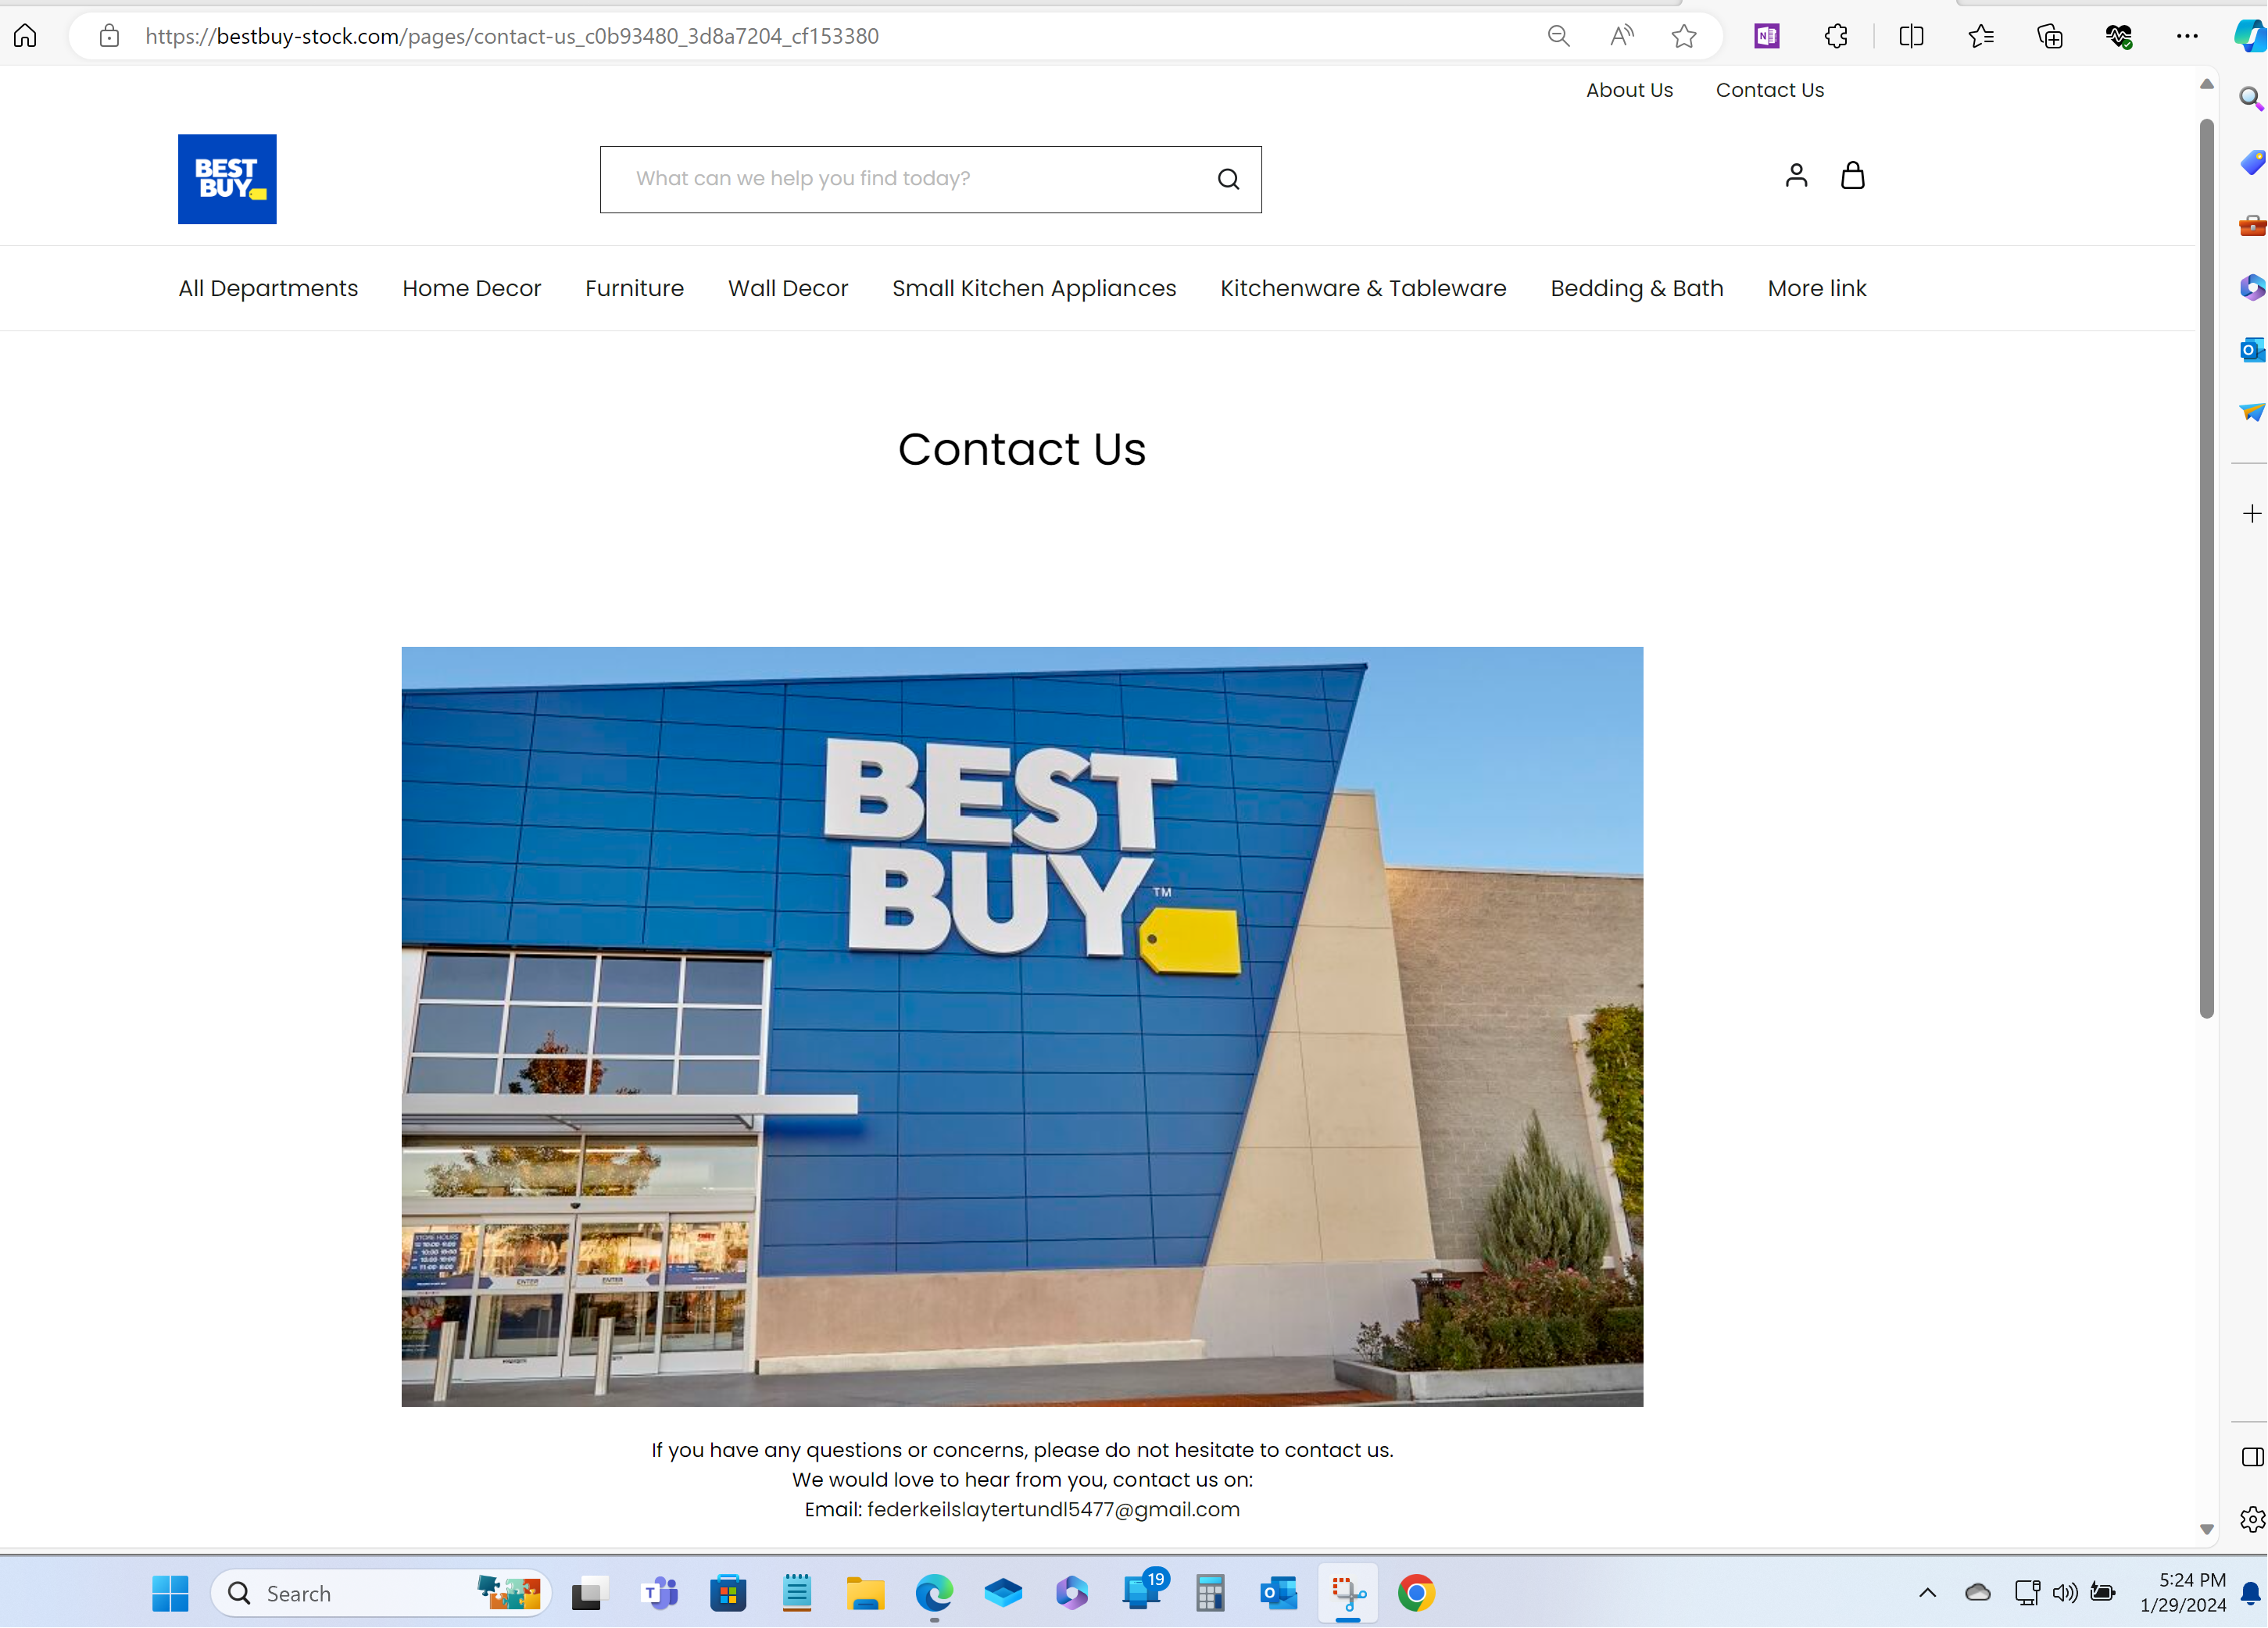This screenshot has height=1628, width=2268.
Task: Expand the More link navigation menu
Action: 1816,287
